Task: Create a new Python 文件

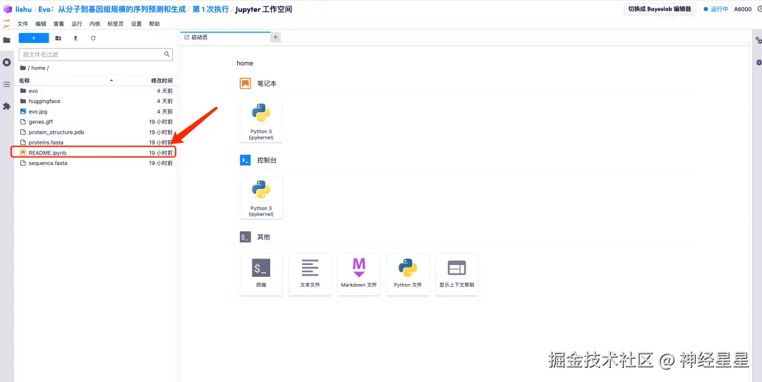Action: (408, 273)
